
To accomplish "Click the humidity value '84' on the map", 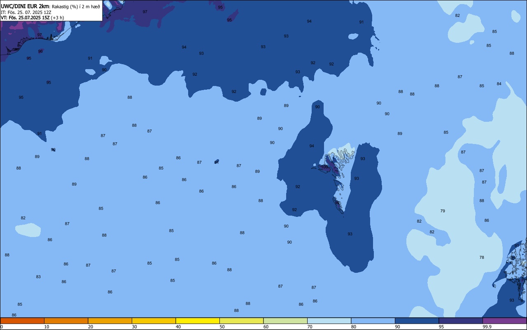I will (499, 84).
